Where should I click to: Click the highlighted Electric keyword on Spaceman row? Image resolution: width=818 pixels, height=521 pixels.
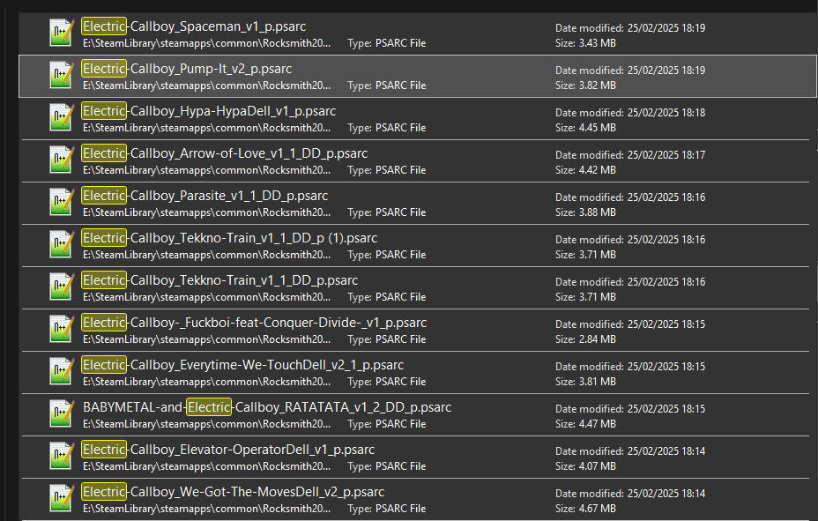click(x=103, y=26)
